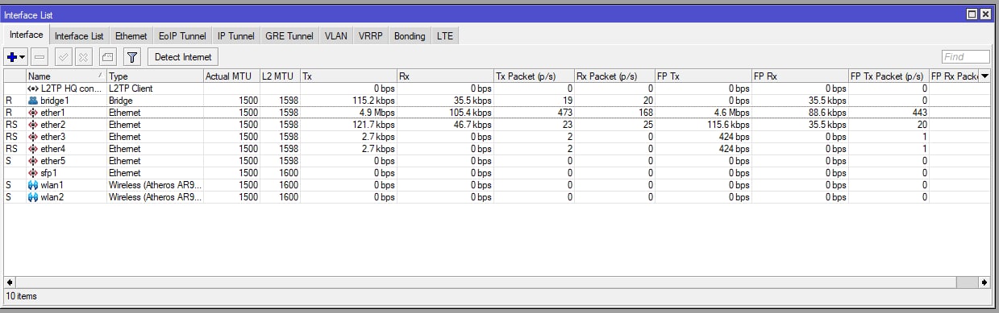Switch to the Bonding tab
999x313 pixels.
pyautogui.click(x=410, y=36)
